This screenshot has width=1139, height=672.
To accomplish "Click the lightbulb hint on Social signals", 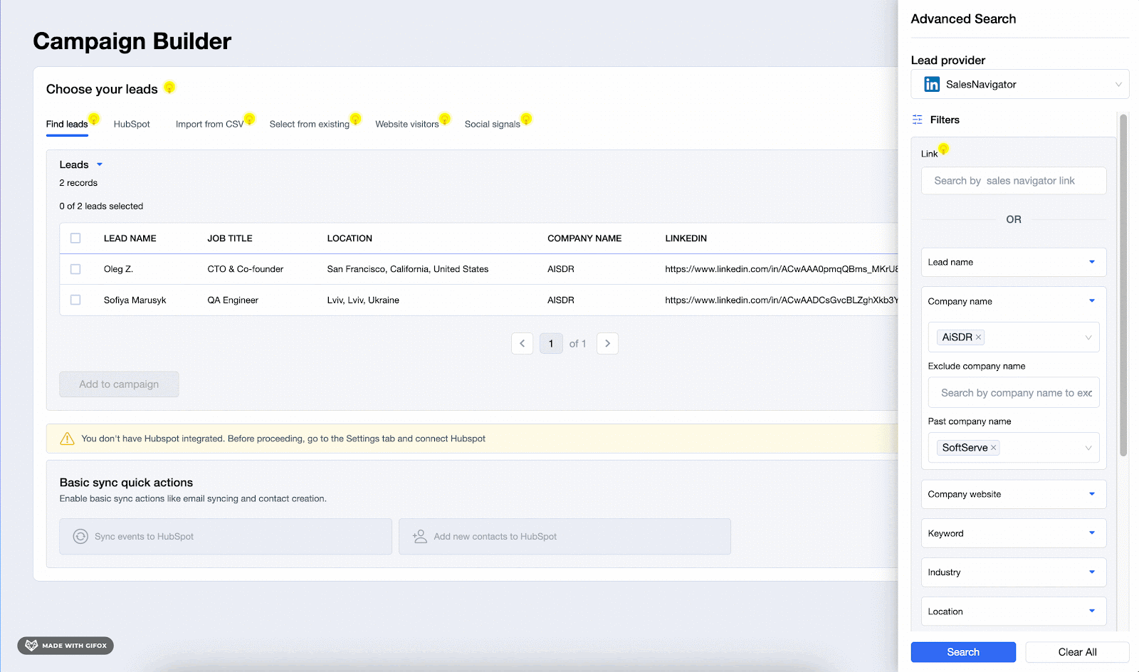I will point(526,119).
